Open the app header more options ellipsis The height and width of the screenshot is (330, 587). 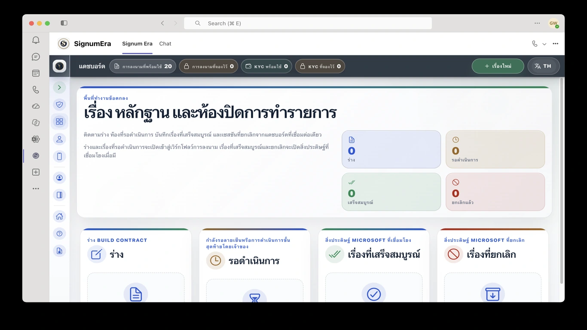coord(556,44)
